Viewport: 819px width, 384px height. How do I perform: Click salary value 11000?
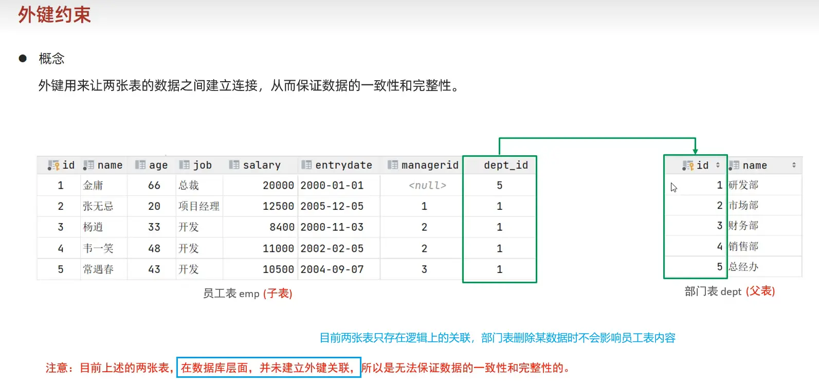click(x=278, y=248)
